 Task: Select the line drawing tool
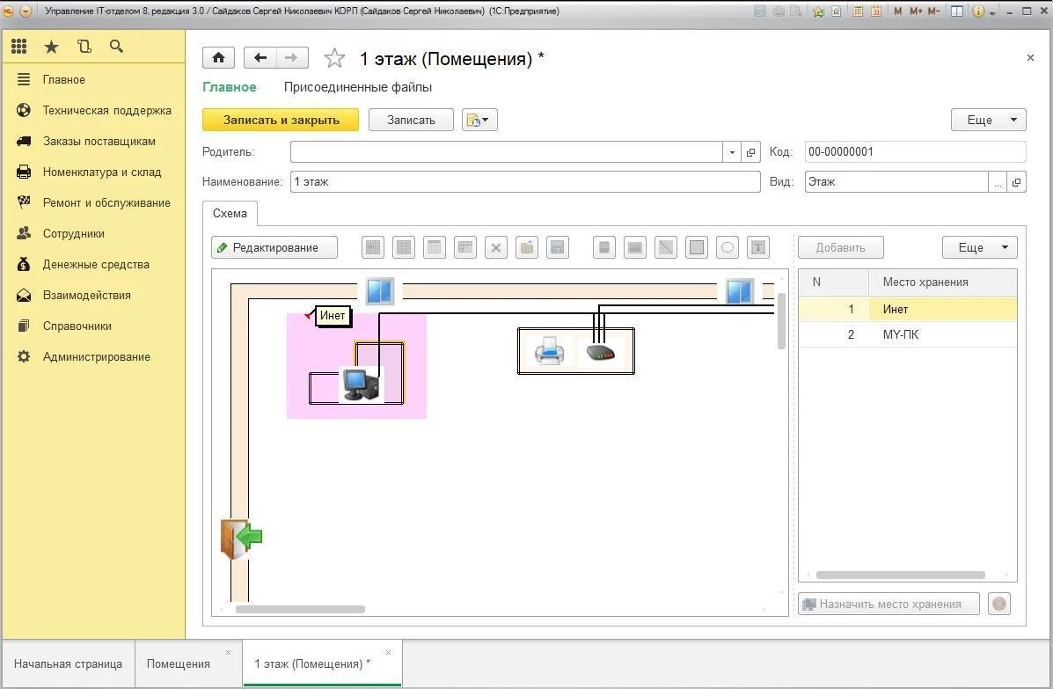pos(666,248)
